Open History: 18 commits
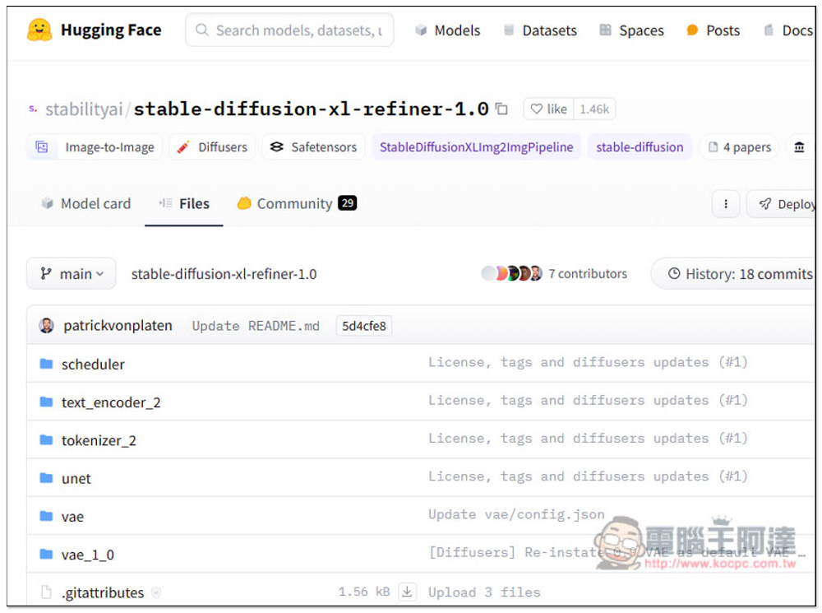 click(734, 273)
